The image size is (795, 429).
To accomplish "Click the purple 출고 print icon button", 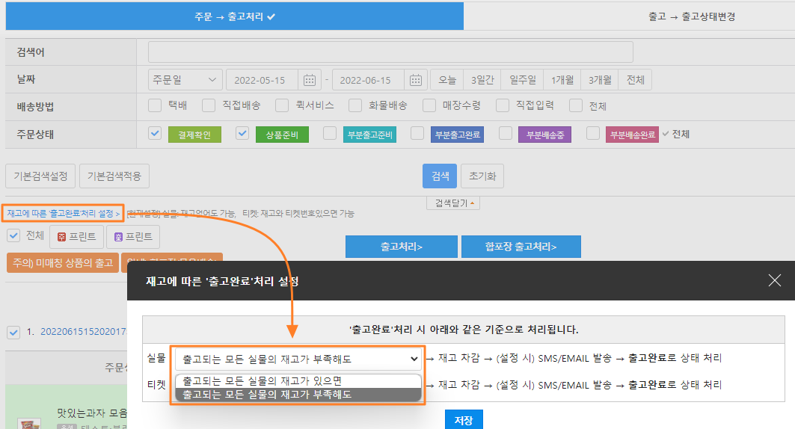I will (x=133, y=236).
